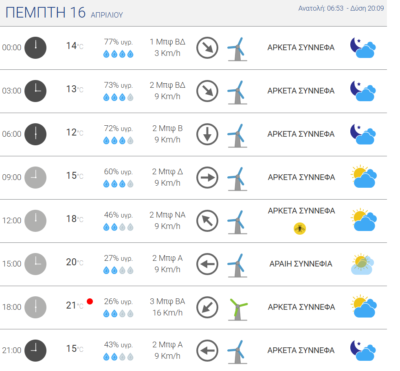Click the mosquito icon in the 12:00 row
Screen dimensions: 400x371
coord(300,229)
